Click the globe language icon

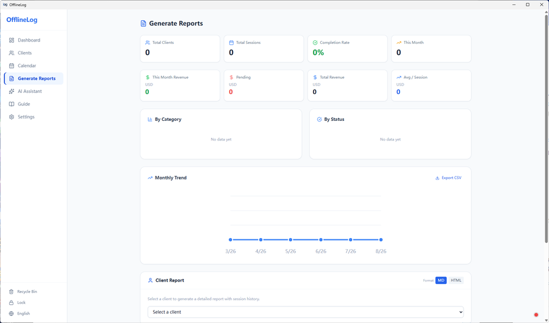[11, 314]
